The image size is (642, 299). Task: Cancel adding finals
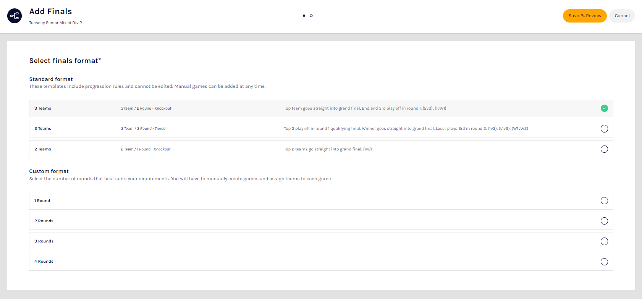(622, 16)
